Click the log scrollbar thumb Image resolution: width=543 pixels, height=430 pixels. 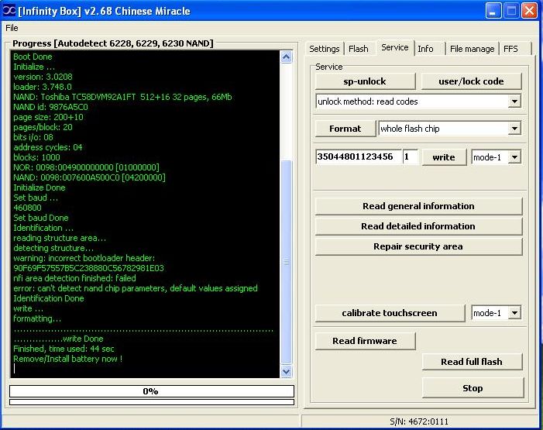click(x=287, y=263)
